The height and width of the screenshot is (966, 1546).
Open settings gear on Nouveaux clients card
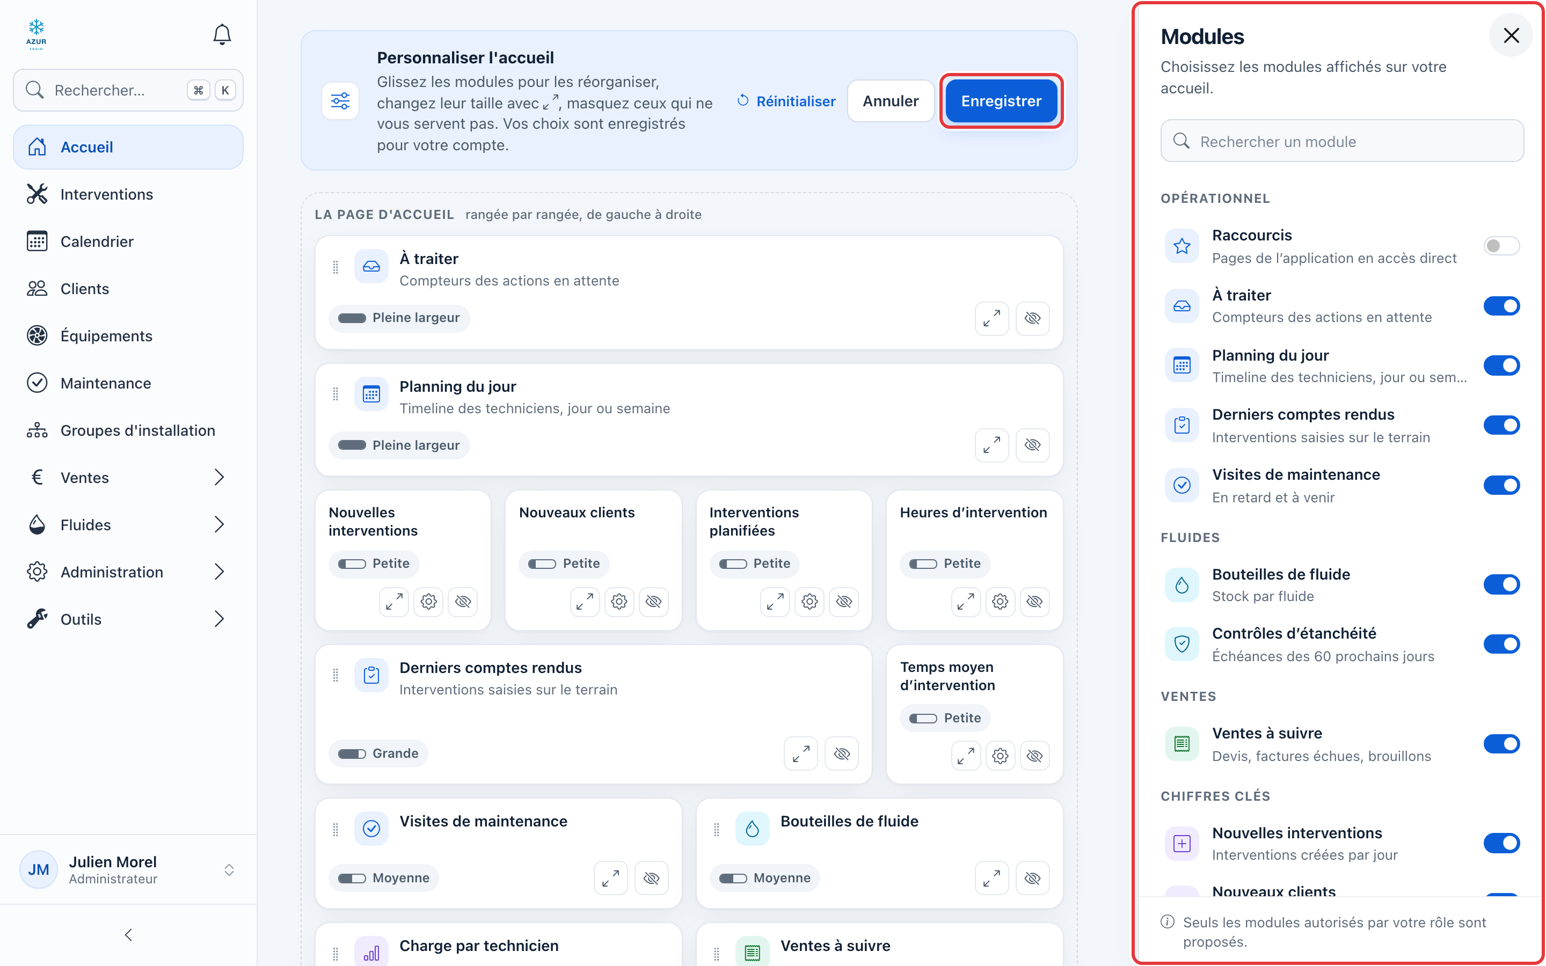tap(619, 601)
